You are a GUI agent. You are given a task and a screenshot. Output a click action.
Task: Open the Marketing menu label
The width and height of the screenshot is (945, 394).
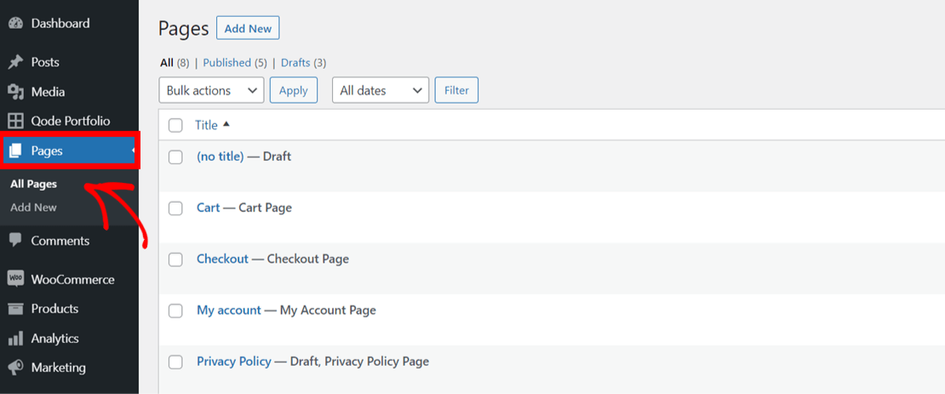(x=59, y=368)
